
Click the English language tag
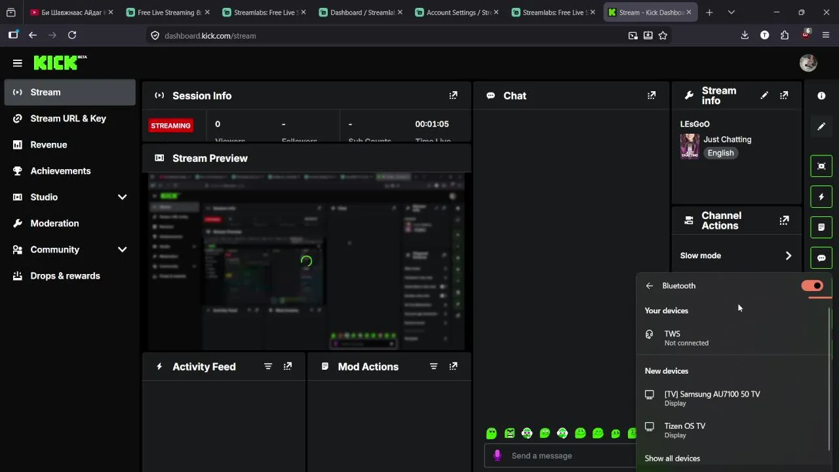[720, 153]
